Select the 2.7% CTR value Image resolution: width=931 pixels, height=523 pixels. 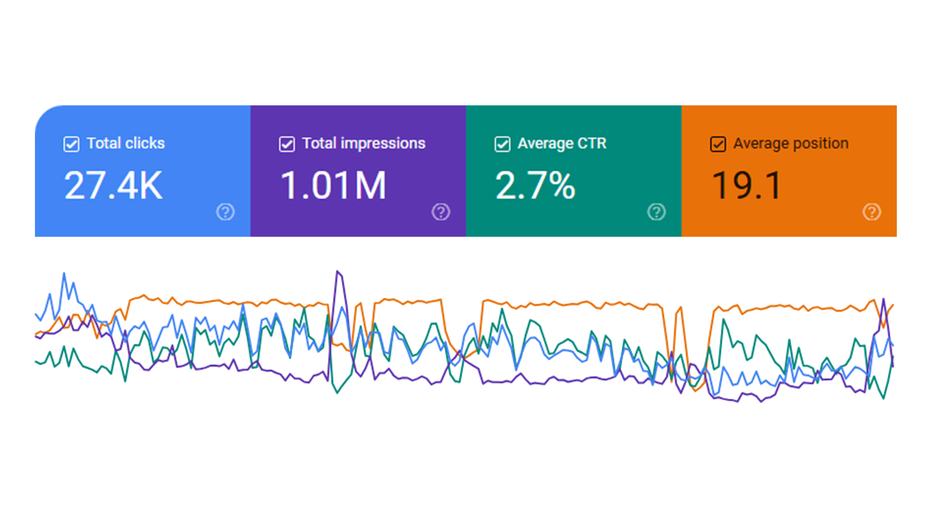(535, 186)
